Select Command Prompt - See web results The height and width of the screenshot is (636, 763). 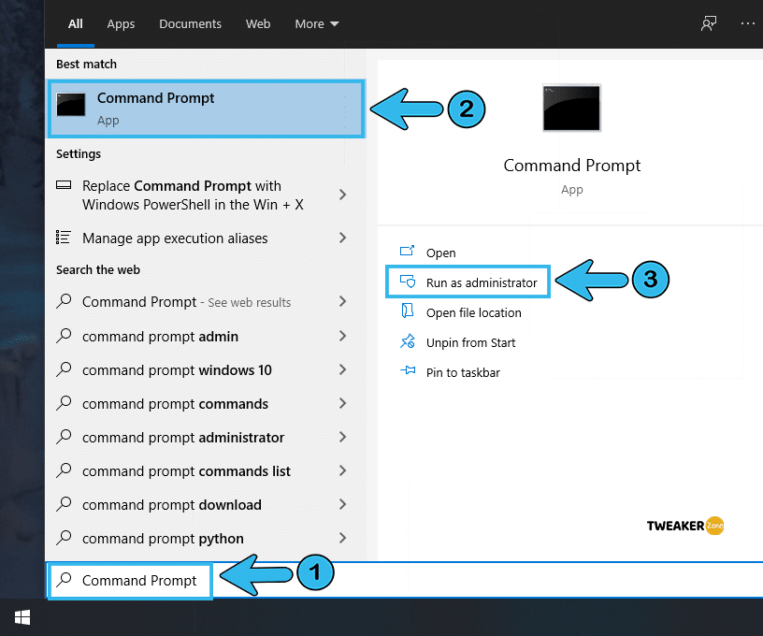tap(207, 302)
